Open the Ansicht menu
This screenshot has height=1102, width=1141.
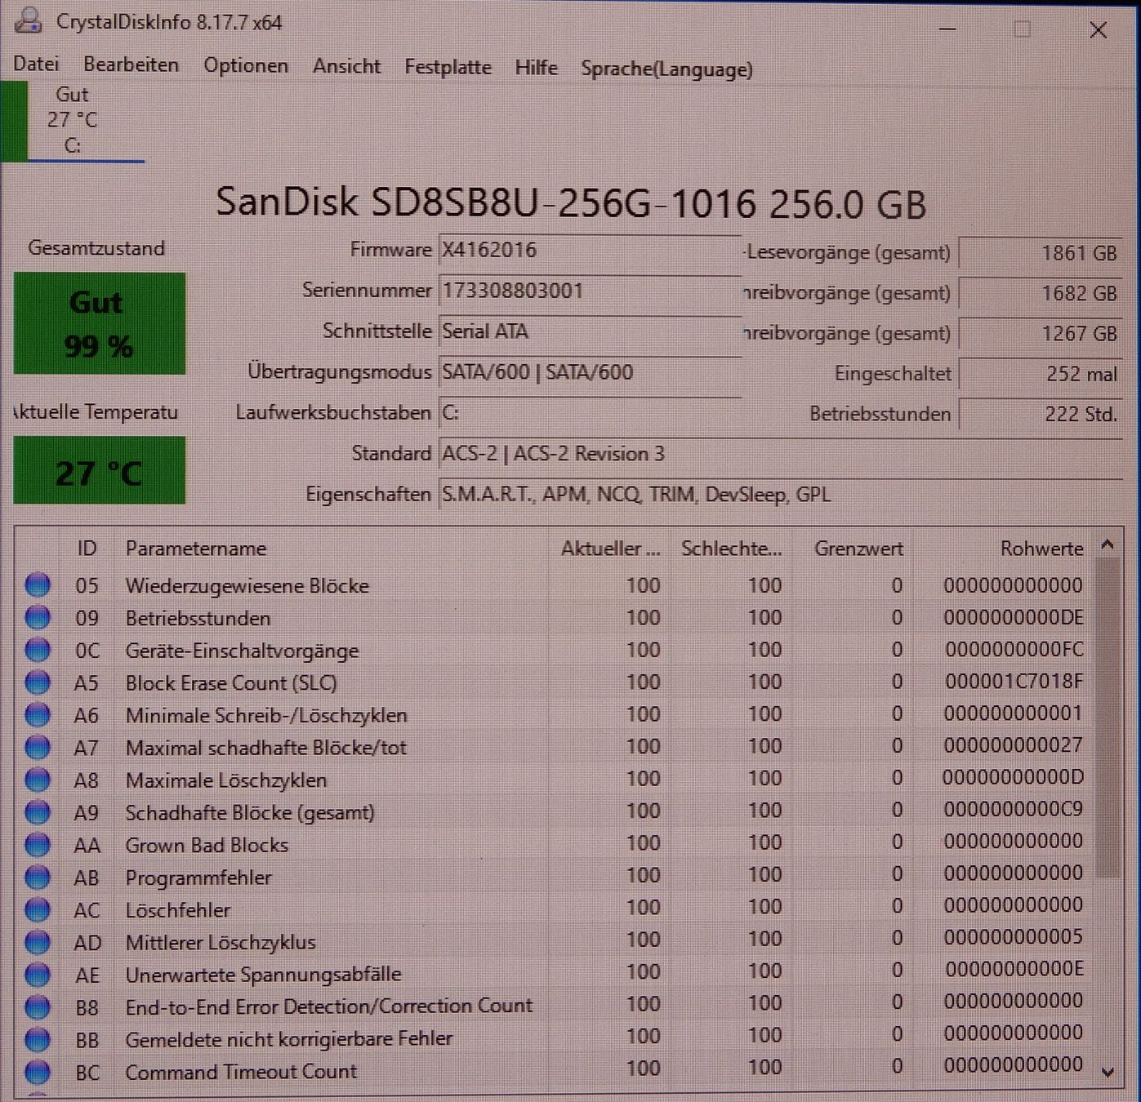point(346,67)
